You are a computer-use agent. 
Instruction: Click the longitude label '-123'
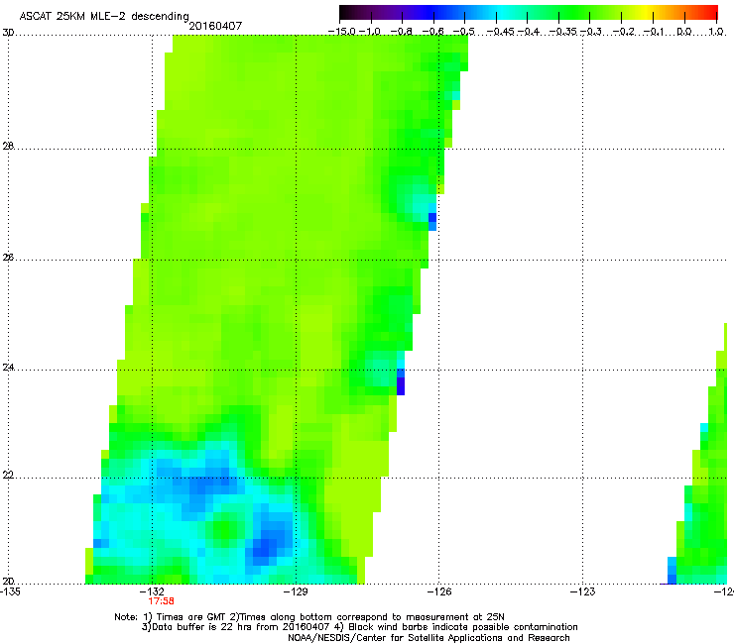[583, 591]
